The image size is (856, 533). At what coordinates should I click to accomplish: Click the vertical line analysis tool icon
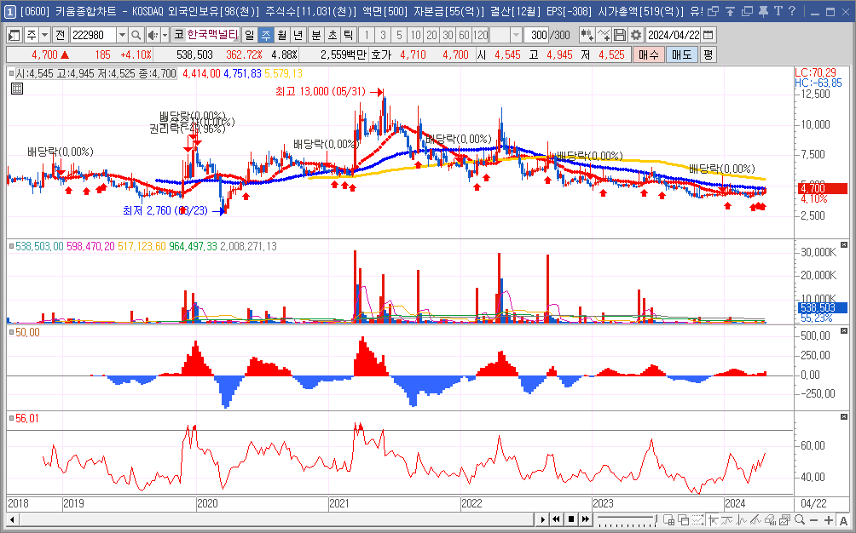742,519
